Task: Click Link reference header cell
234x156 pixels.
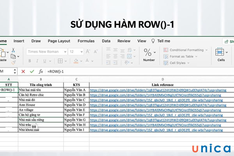Action: pos(161,85)
